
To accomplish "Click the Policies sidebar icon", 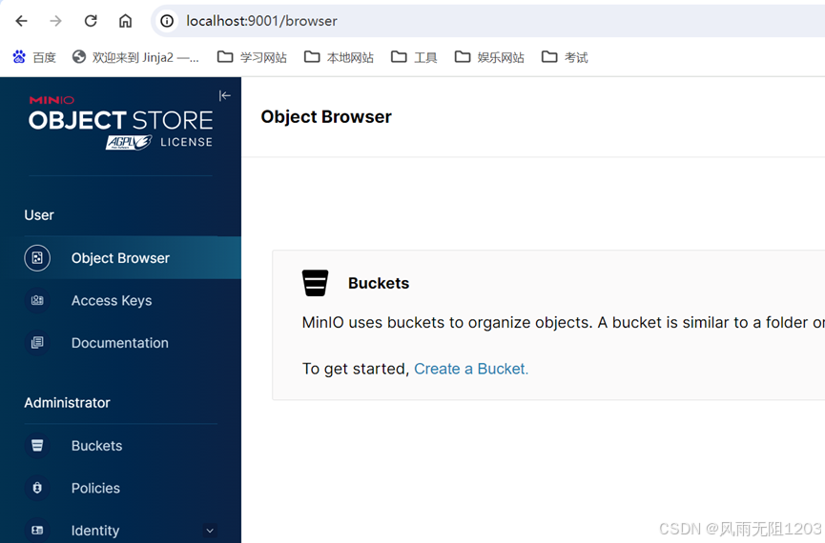I will [x=37, y=488].
